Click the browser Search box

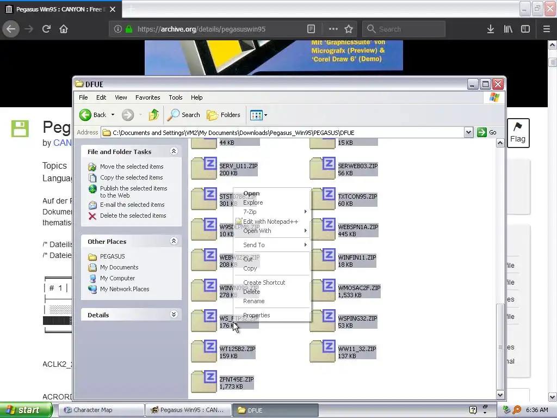pos(404,29)
